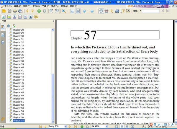The height and width of the screenshot is (129, 177).
Task: Jump to last page in status bar
Action: [x=76, y=127]
